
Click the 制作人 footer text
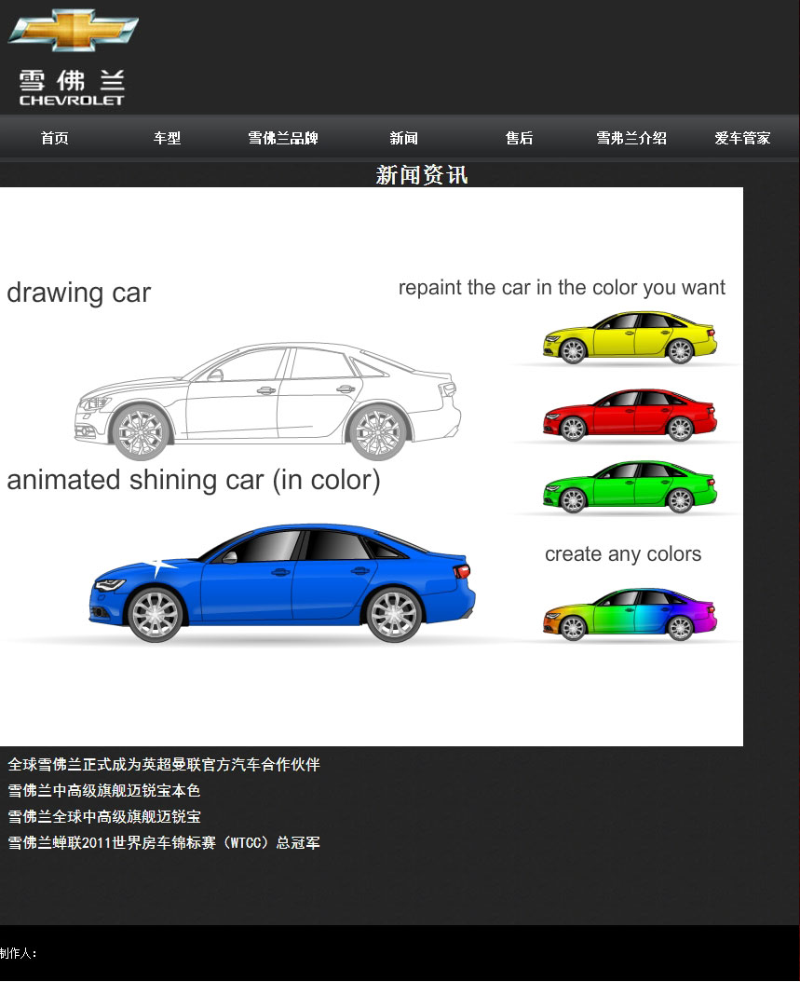19,953
